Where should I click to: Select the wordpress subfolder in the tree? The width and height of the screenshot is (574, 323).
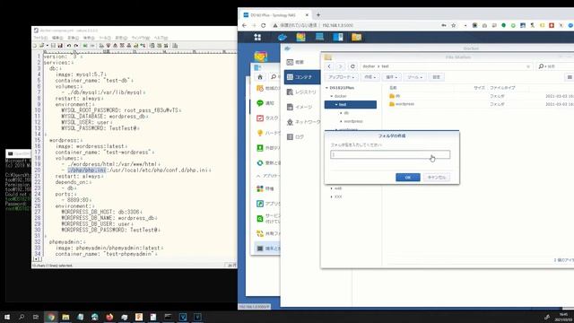click(x=353, y=121)
